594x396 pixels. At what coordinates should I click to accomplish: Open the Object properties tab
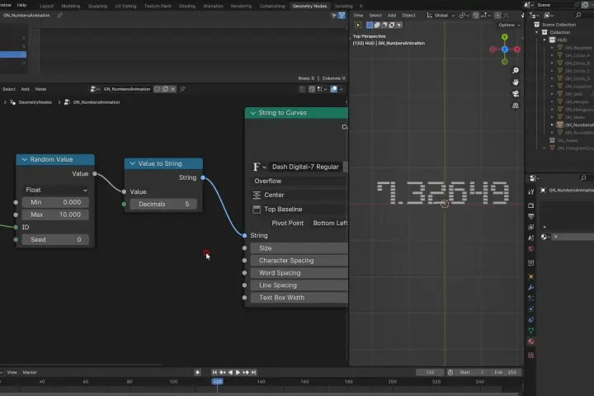click(530, 276)
